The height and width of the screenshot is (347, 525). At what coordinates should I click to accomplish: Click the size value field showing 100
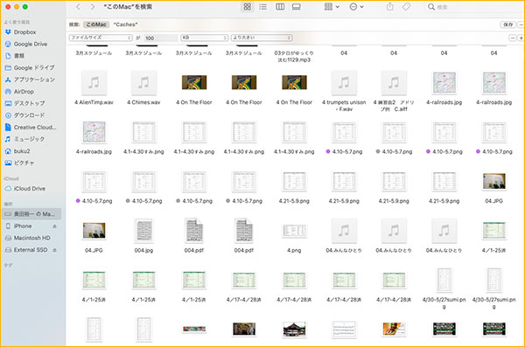(x=160, y=38)
